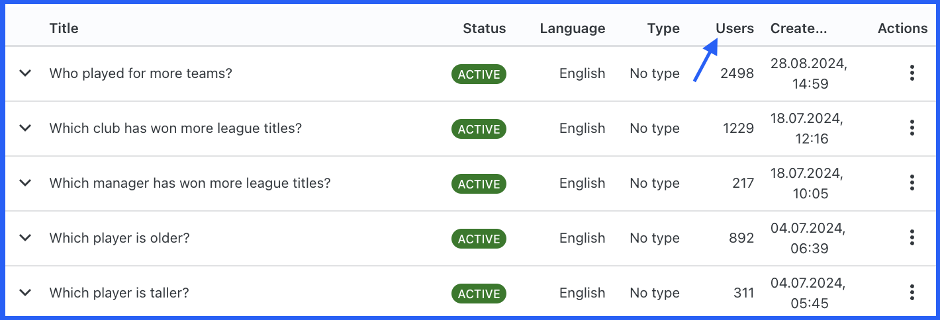This screenshot has width=940, height=320.
Task: Open the 'Which player is older?' title
Action: [120, 238]
